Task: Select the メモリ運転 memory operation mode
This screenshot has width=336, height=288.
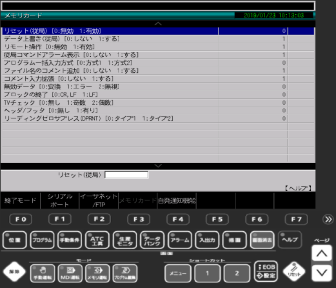Action: click(97, 273)
